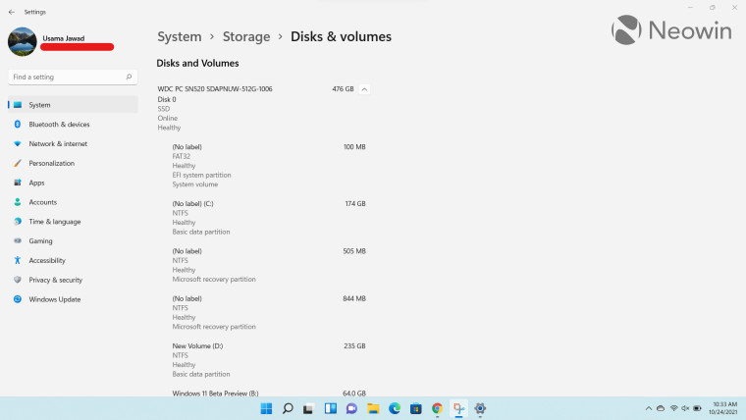Select the (No label) (C:) volume
746x420 pixels.
click(x=269, y=218)
